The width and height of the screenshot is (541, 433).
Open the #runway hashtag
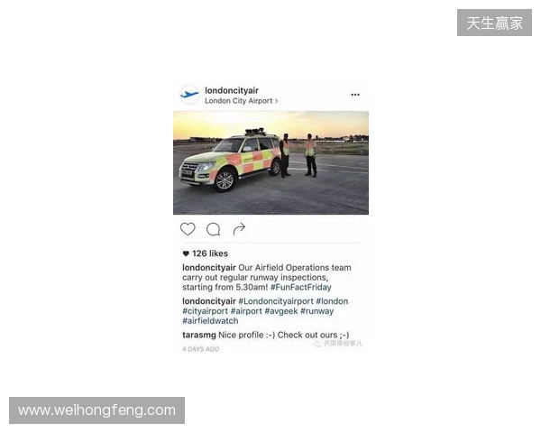(x=317, y=311)
